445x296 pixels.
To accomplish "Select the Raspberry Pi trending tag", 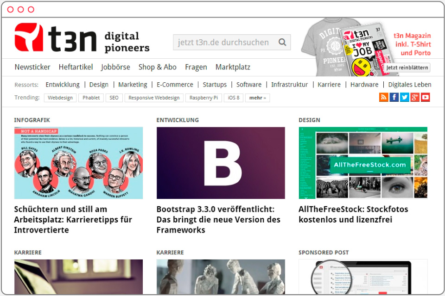I will 203,98.
